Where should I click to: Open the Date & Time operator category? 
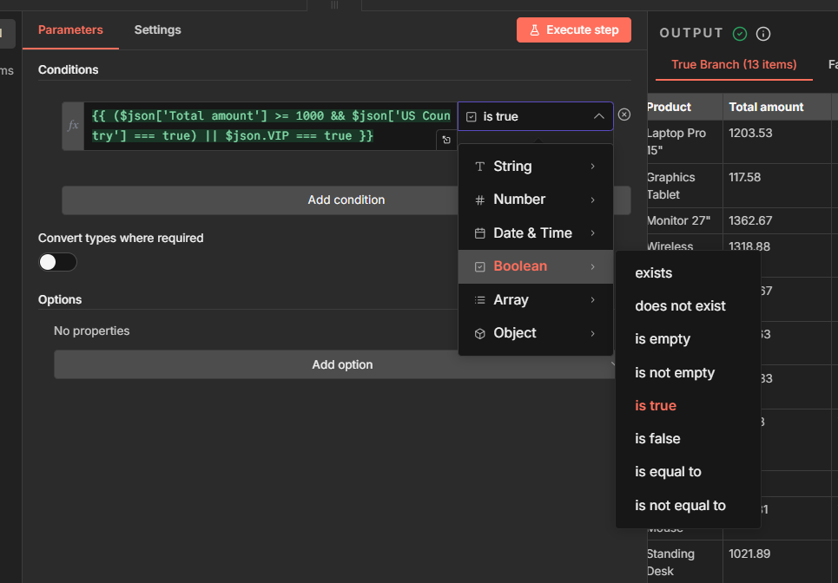[535, 233]
